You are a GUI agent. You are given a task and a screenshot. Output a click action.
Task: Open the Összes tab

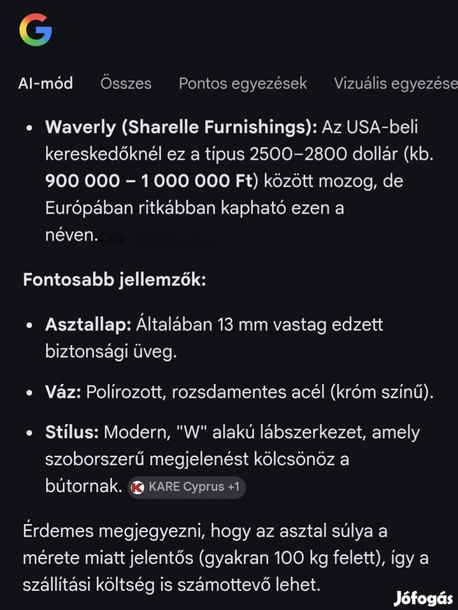coord(126,84)
